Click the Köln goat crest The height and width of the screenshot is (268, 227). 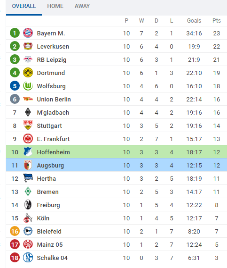pos(28,218)
